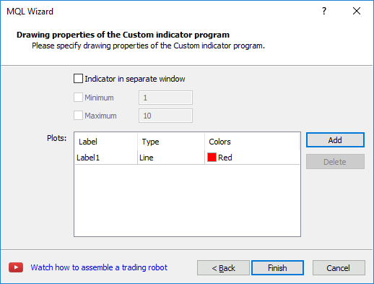Open the help question mark button
Viewport: 374px width, 284px height.
324,11
